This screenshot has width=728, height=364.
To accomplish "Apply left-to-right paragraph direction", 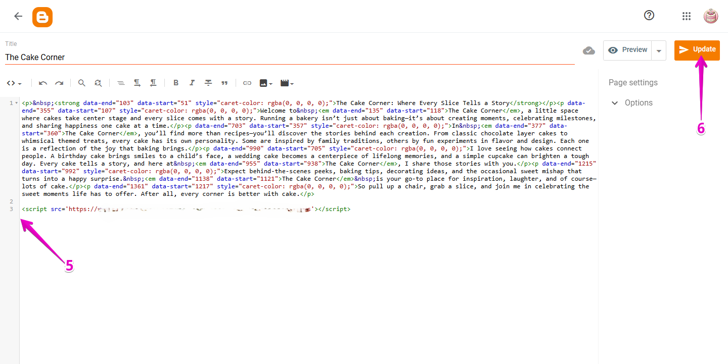I will click(137, 83).
